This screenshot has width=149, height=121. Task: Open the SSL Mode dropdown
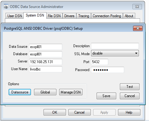[x=115, y=53]
